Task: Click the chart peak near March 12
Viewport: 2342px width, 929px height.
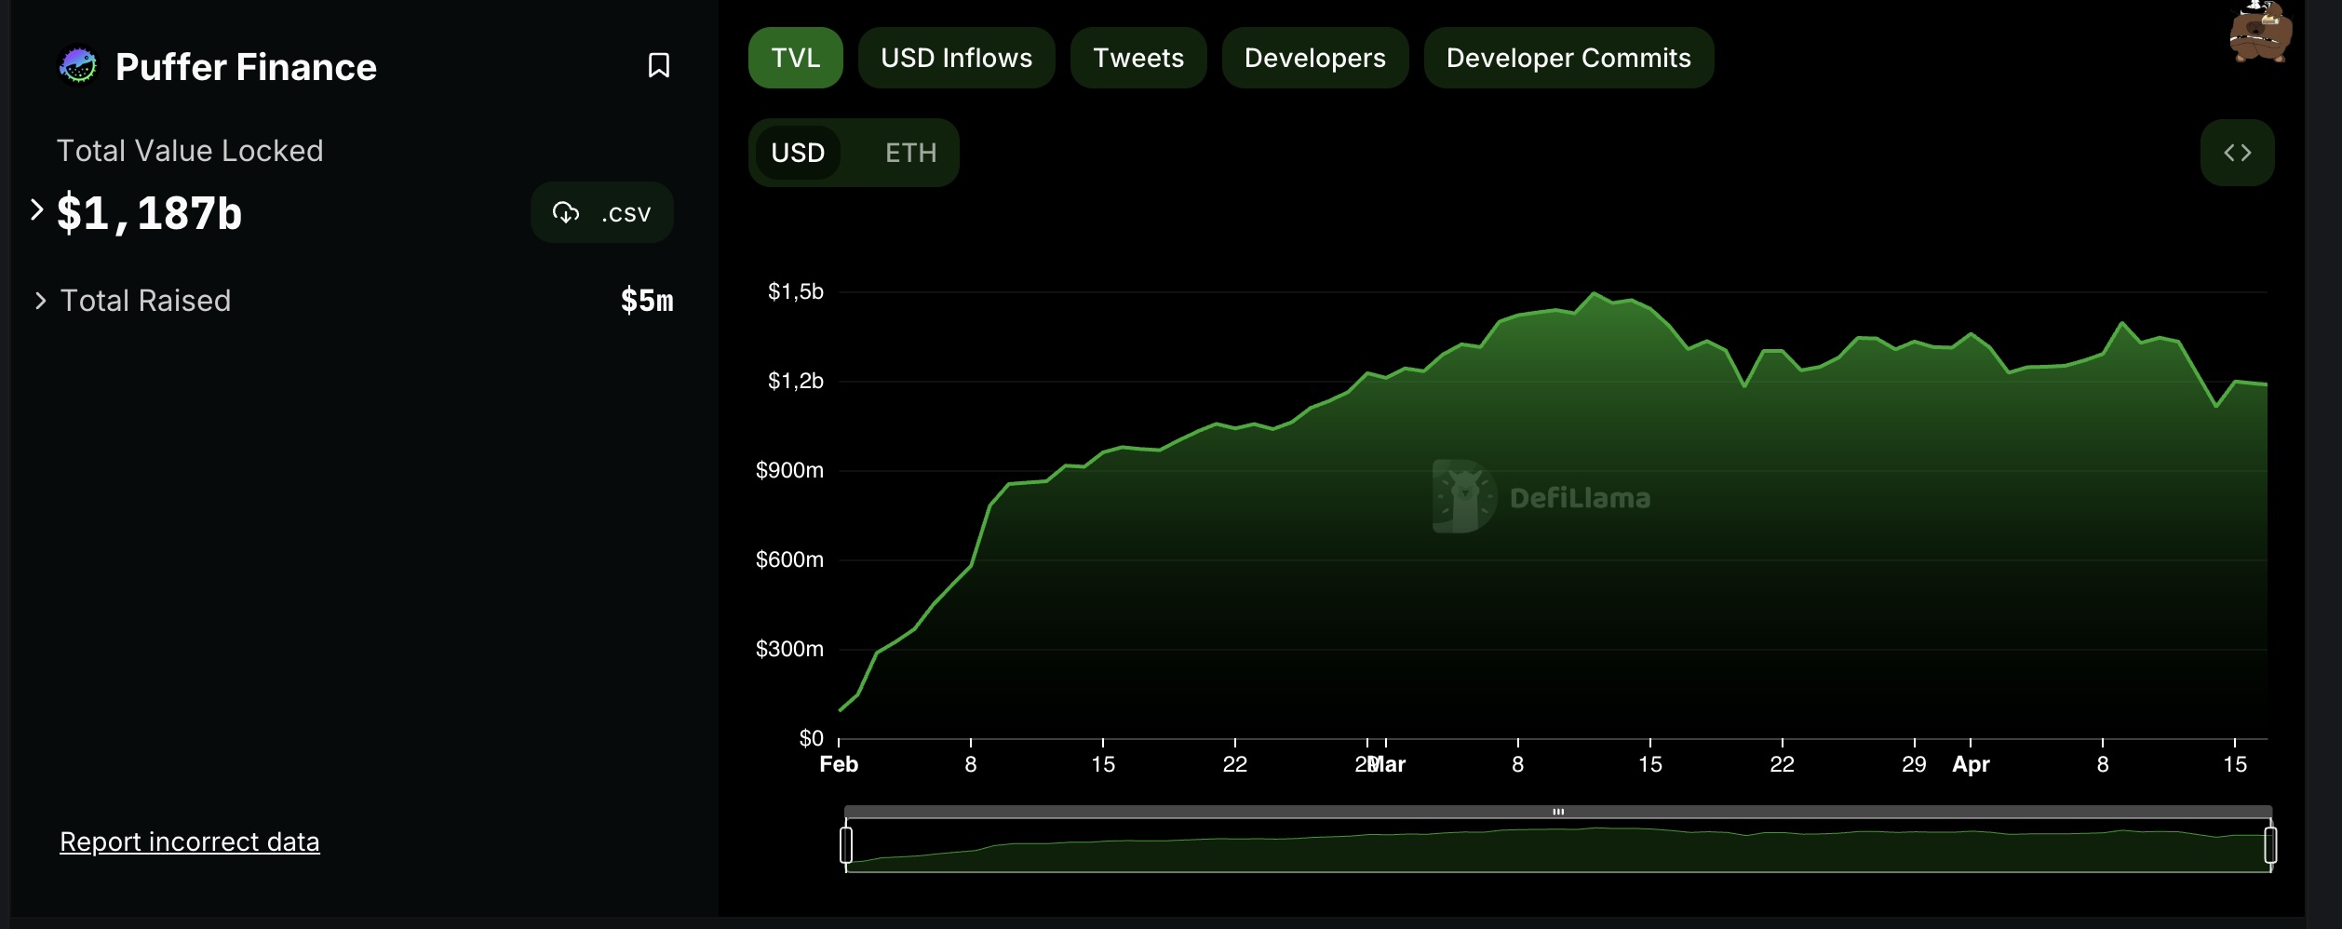Action: [x=1594, y=293]
